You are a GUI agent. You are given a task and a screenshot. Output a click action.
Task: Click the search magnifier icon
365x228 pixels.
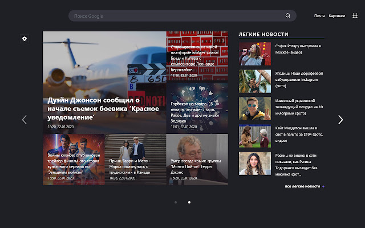coord(288,15)
